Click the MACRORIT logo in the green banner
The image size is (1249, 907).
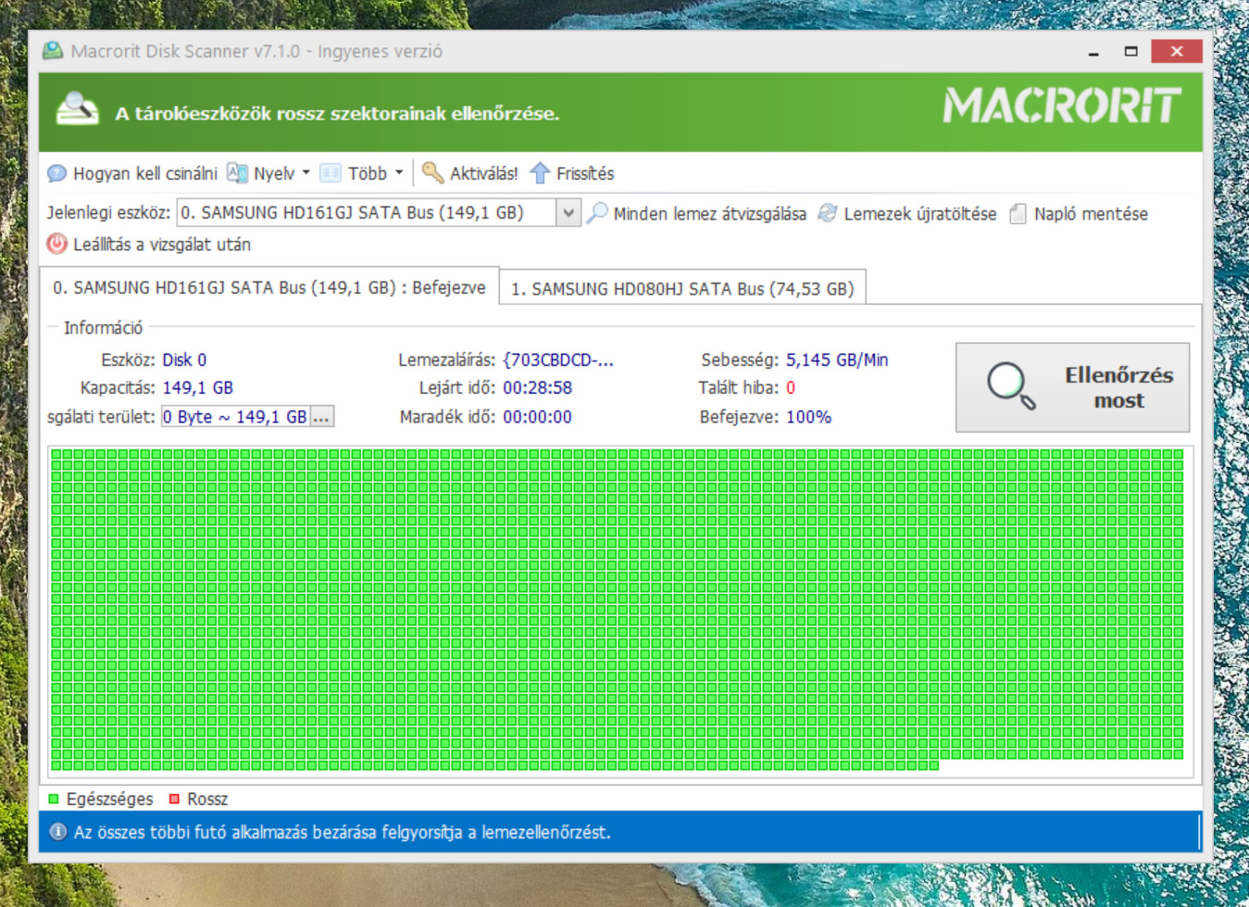click(x=1062, y=105)
